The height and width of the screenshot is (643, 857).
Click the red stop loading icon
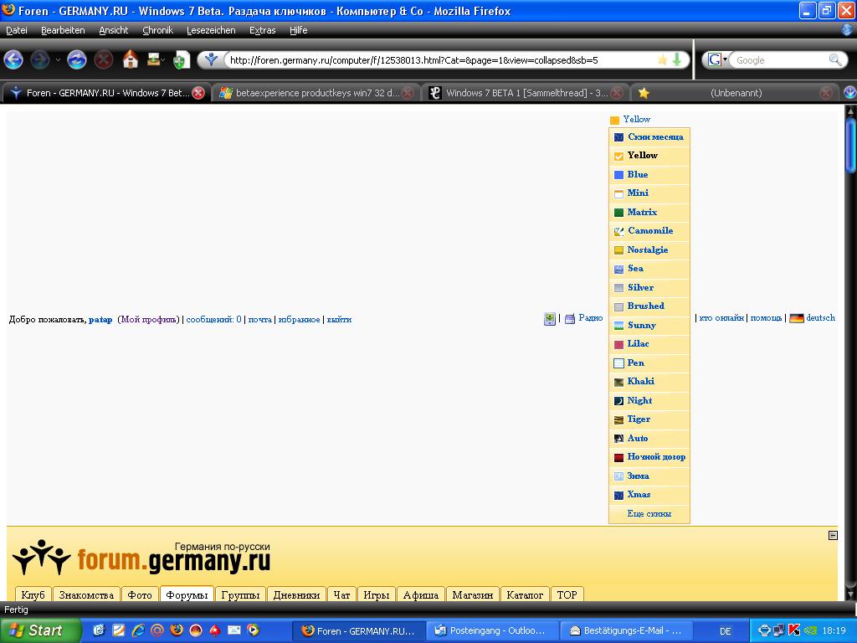pos(103,59)
